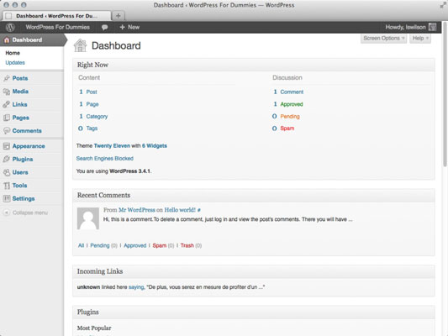Click the Links chain icon
Image resolution: width=448 pixels, height=336 pixels.
point(7,104)
